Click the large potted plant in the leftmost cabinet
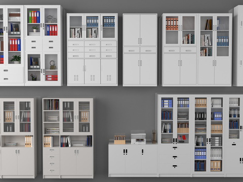The width and height of the screenshot is (243, 182). tap(16, 59)
